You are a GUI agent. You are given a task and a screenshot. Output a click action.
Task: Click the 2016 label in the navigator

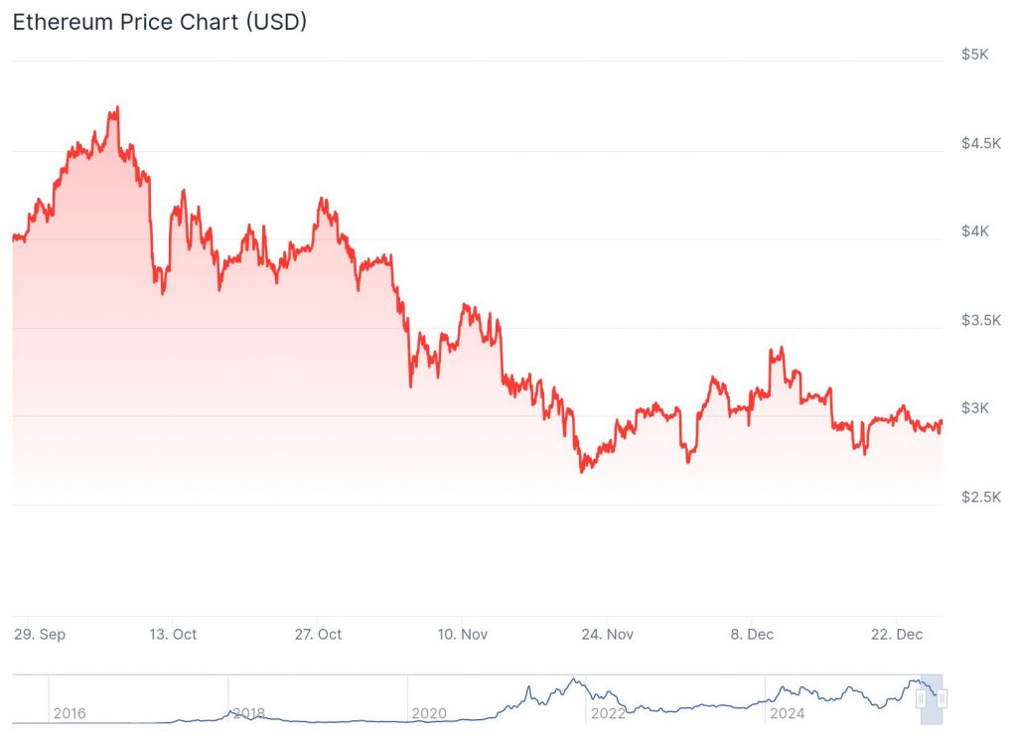pos(70,713)
